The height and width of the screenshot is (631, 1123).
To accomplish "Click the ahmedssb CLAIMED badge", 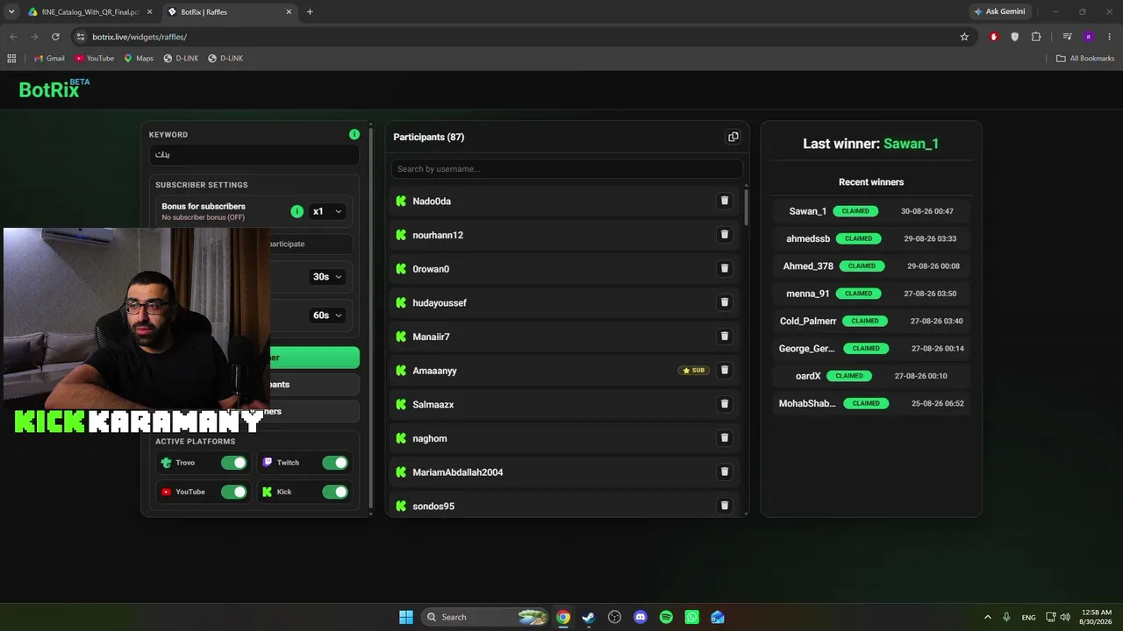I will click(859, 238).
